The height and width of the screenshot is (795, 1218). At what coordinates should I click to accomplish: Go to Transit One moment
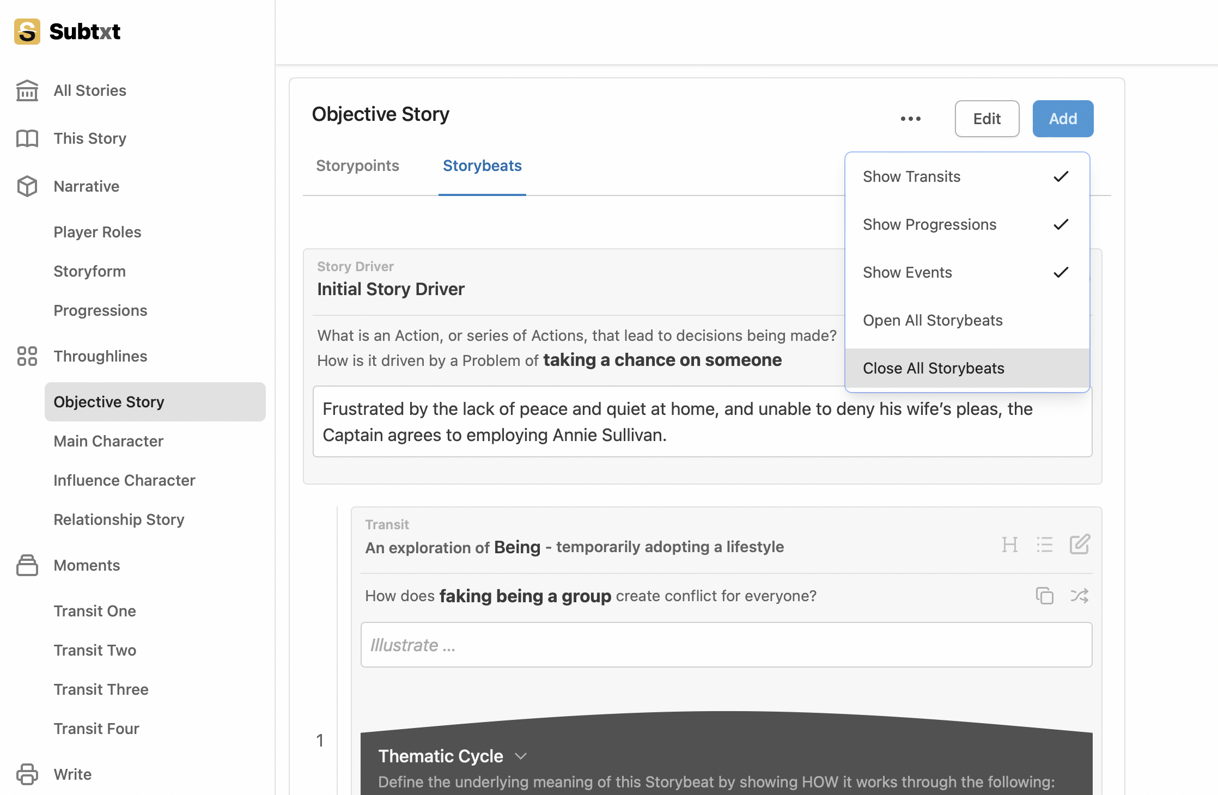click(95, 611)
